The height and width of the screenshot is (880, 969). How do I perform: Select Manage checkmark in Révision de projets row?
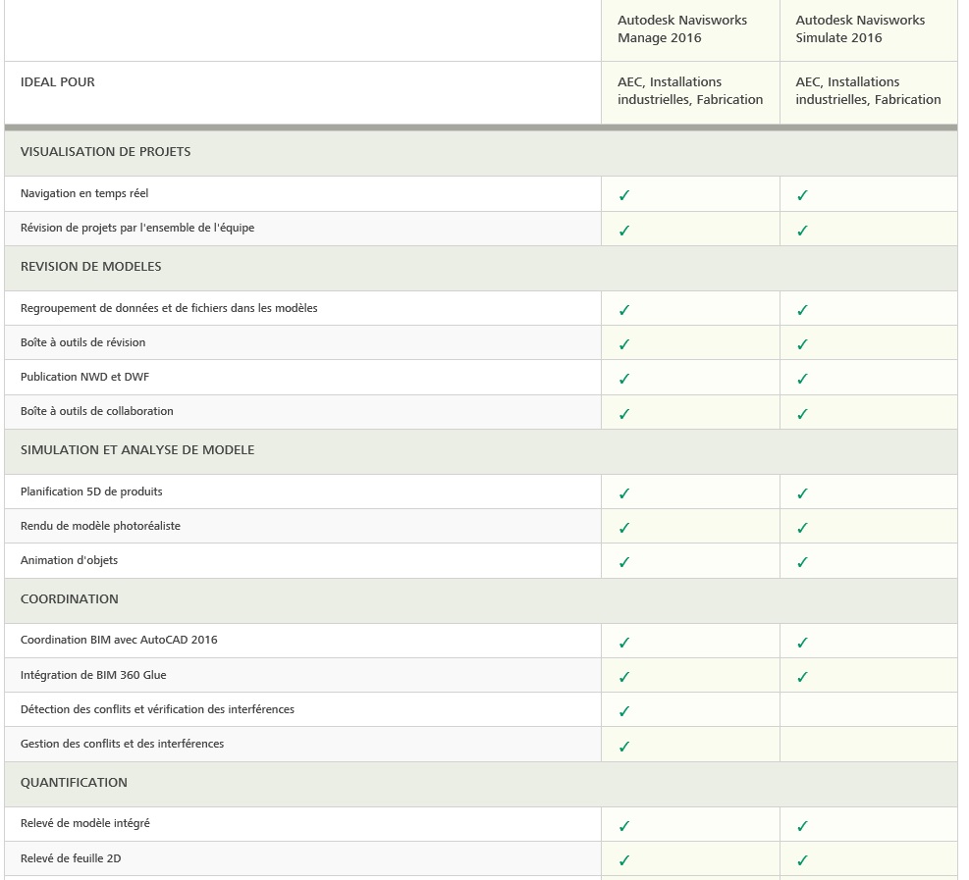click(624, 231)
